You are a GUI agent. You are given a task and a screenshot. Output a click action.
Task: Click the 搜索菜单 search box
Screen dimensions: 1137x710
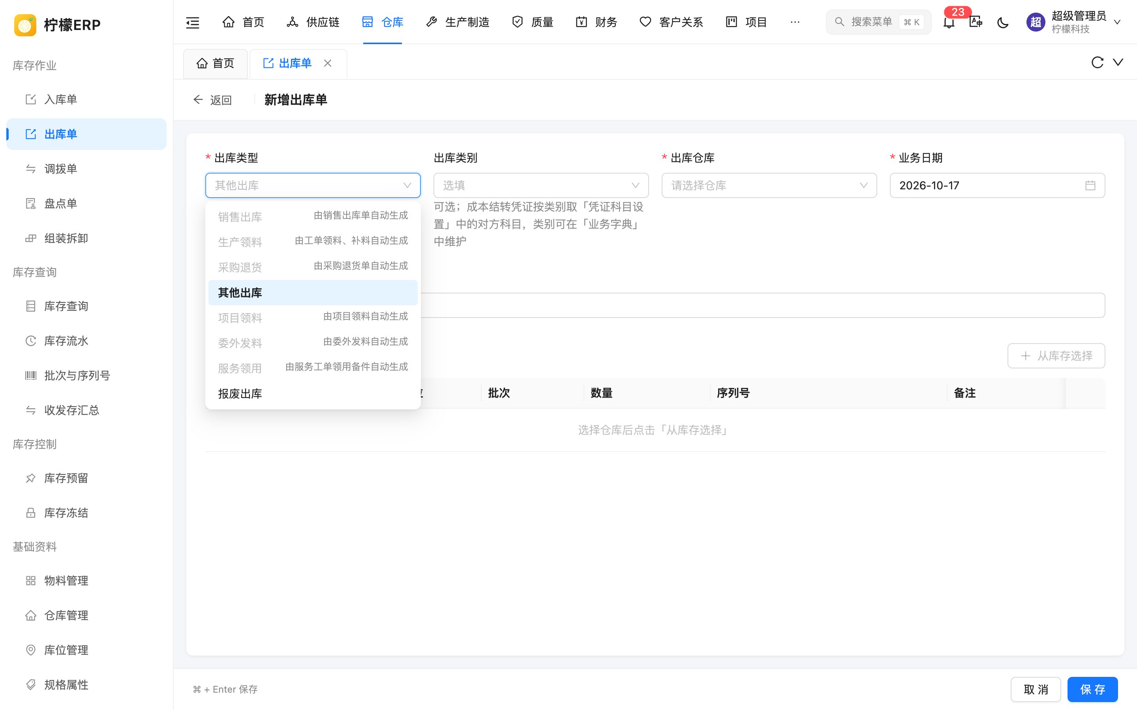pyautogui.click(x=878, y=22)
